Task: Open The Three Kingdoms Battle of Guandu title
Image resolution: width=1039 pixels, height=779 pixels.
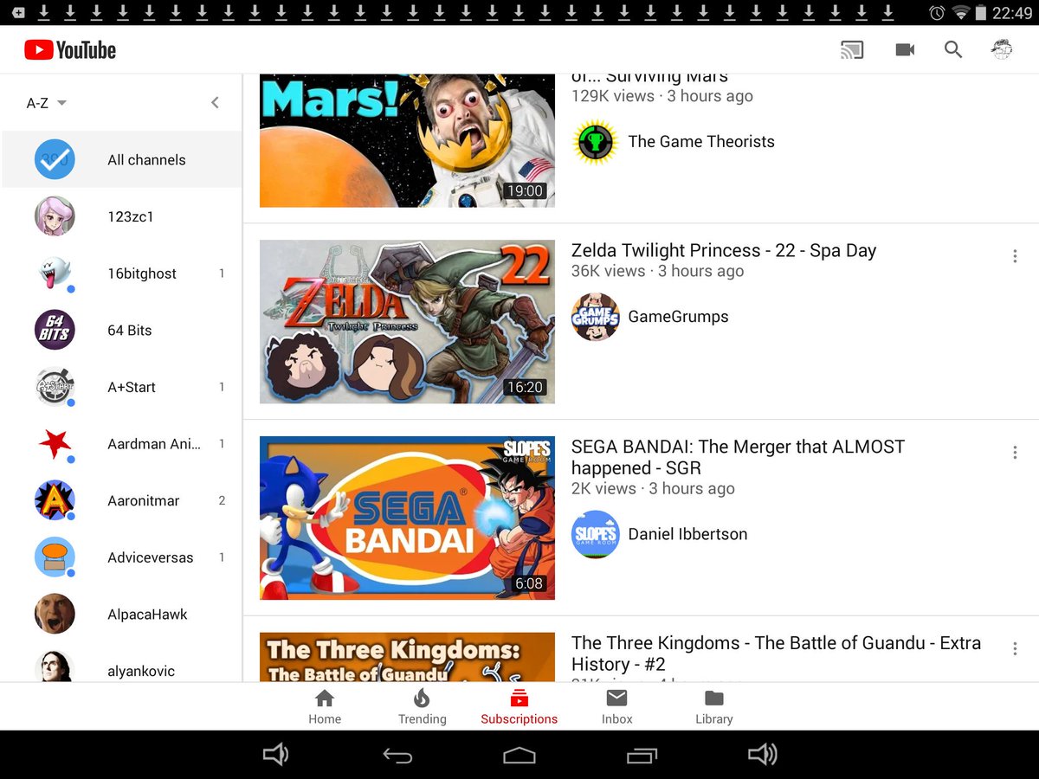Action: pos(777,653)
